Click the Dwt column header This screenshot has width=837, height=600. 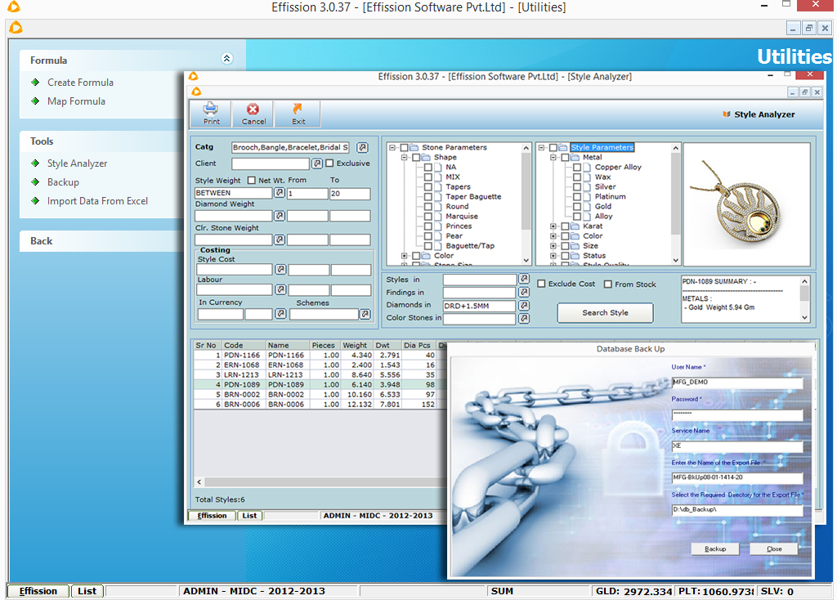click(387, 346)
